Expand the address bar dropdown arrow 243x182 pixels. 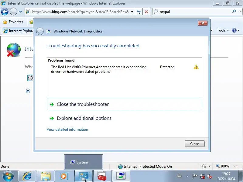pos(132,12)
